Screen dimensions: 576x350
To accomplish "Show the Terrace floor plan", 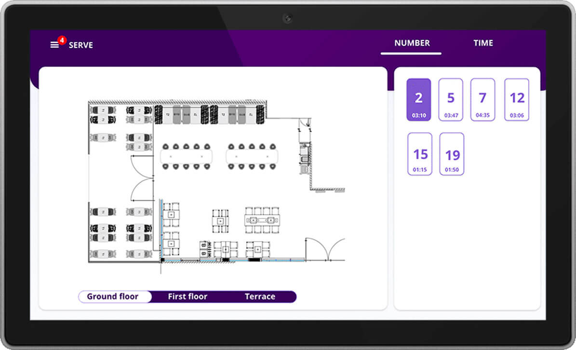I will (260, 296).
